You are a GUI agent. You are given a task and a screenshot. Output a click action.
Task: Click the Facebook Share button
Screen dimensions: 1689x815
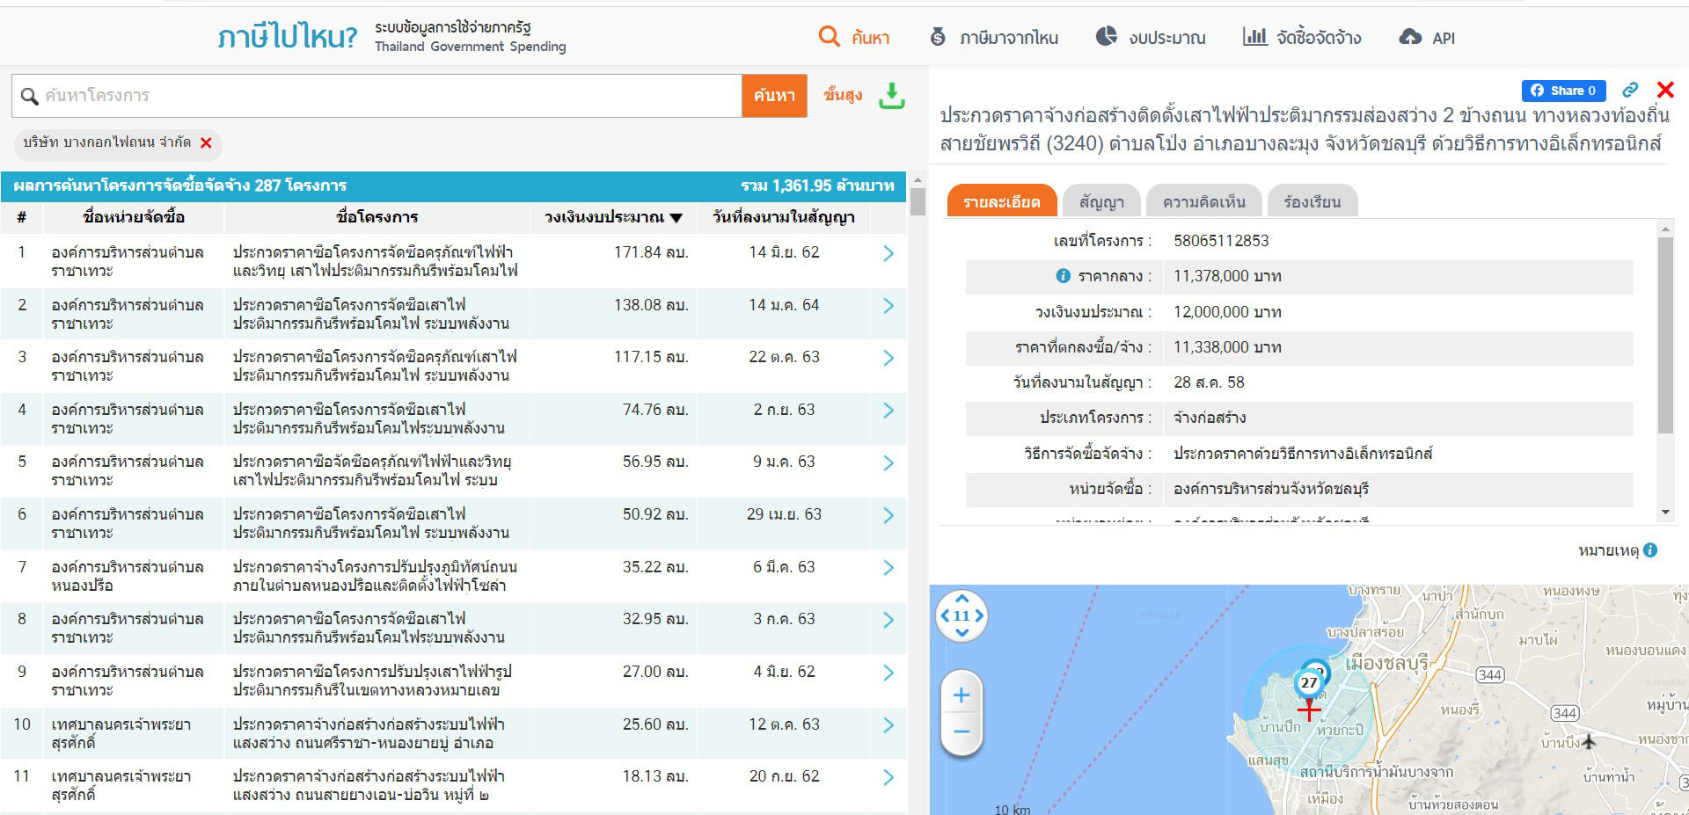(x=1563, y=91)
